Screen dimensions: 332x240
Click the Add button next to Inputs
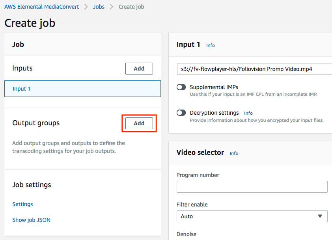coord(139,69)
